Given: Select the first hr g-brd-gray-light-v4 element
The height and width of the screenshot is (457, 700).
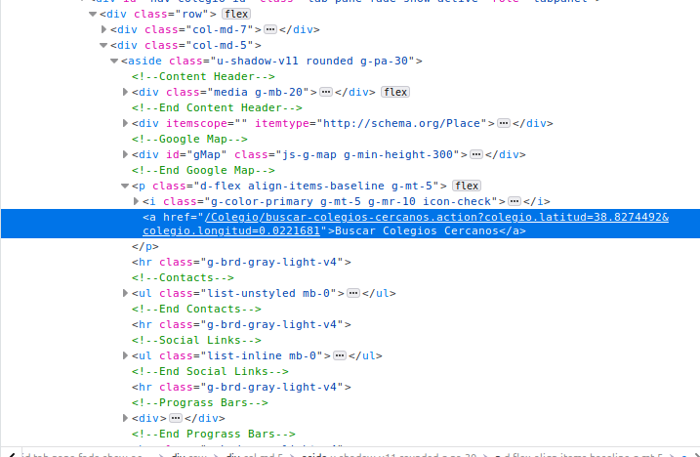Looking at the screenshot, I should click(241, 262).
